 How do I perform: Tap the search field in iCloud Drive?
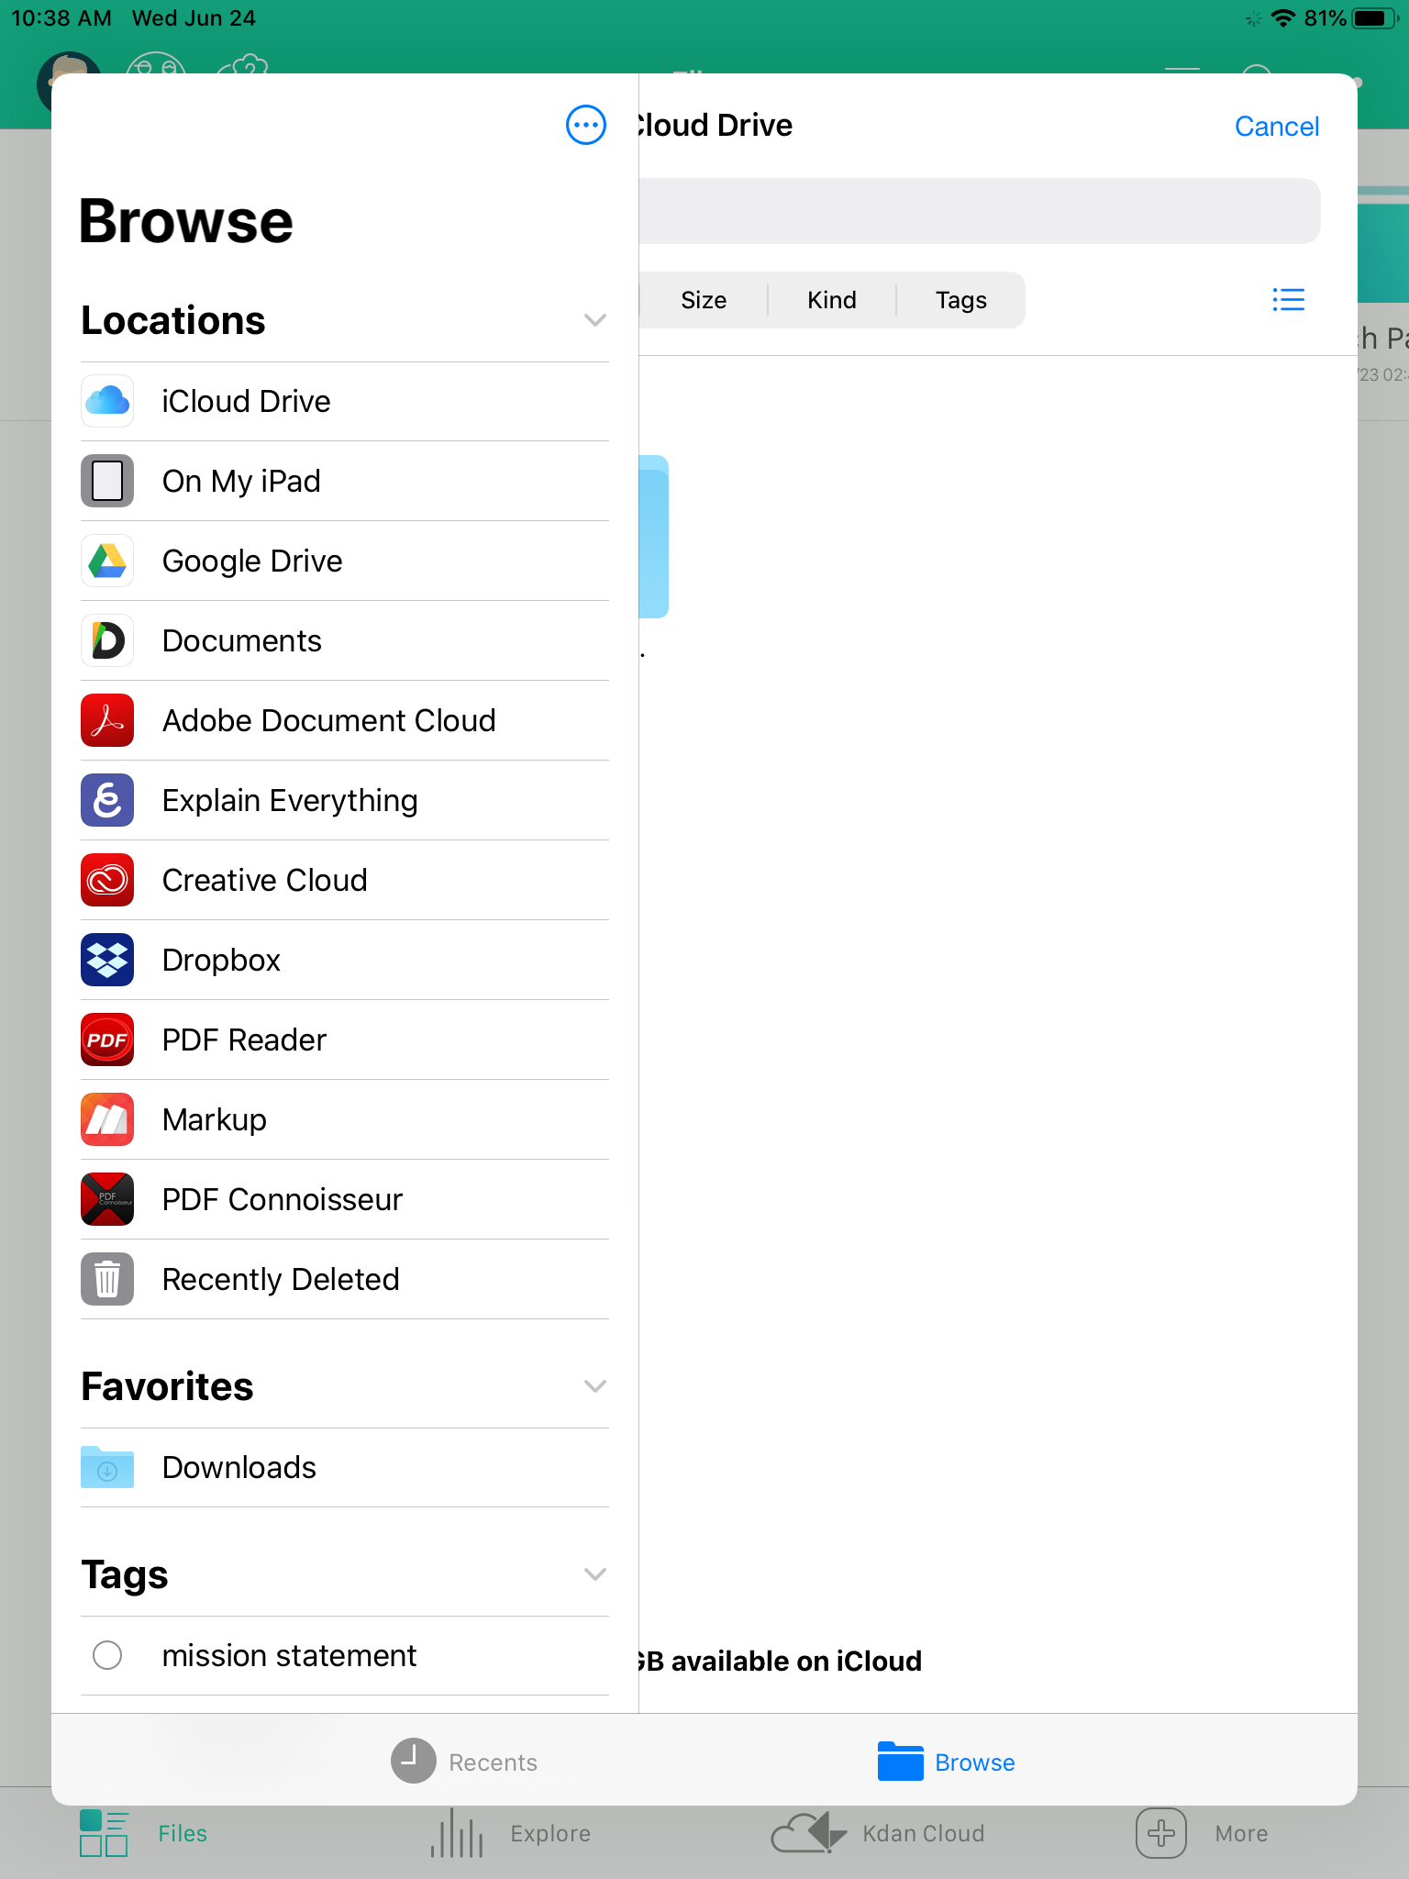[x=980, y=211]
